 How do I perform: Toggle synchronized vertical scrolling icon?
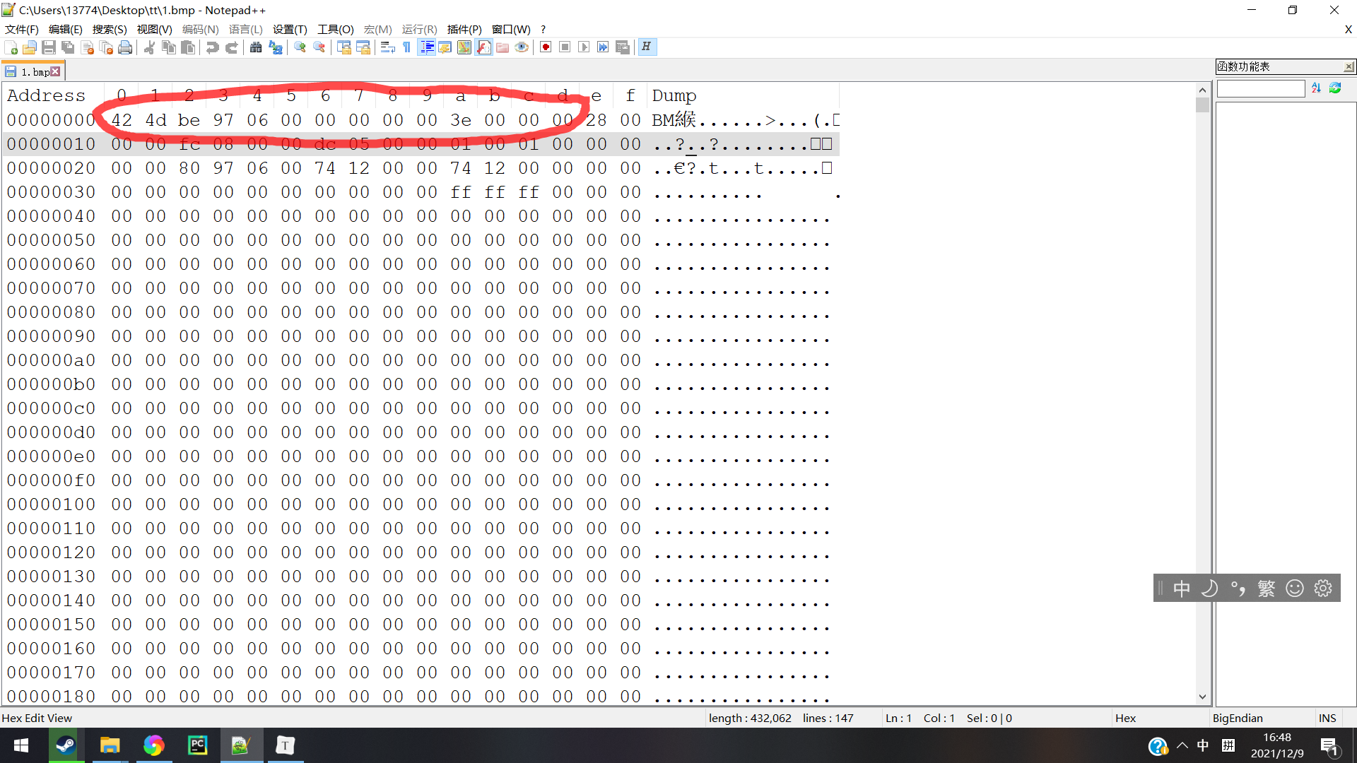tap(344, 47)
